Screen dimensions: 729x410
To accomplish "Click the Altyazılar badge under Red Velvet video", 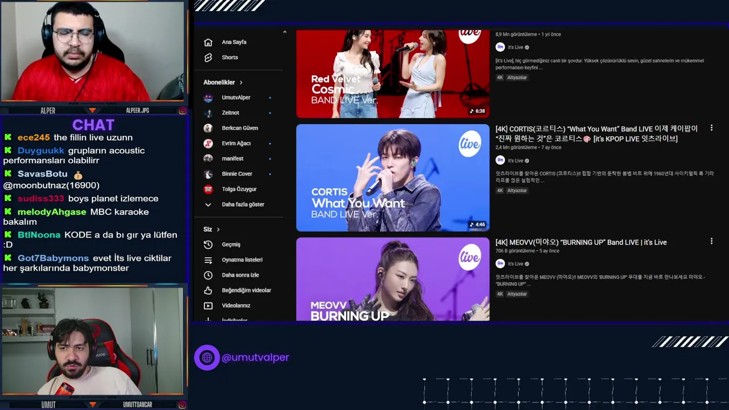I will point(517,77).
